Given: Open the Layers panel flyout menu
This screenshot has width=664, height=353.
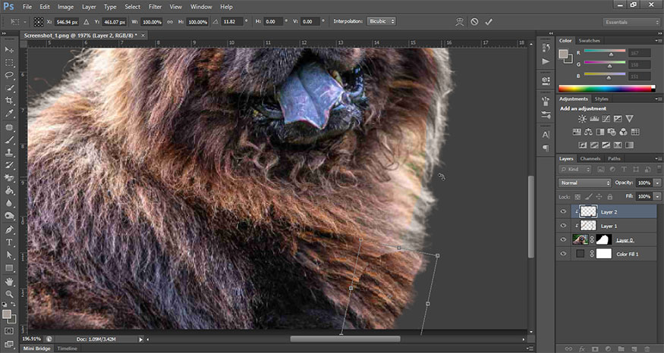Looking at the screenshot, I should click(659, 158).
